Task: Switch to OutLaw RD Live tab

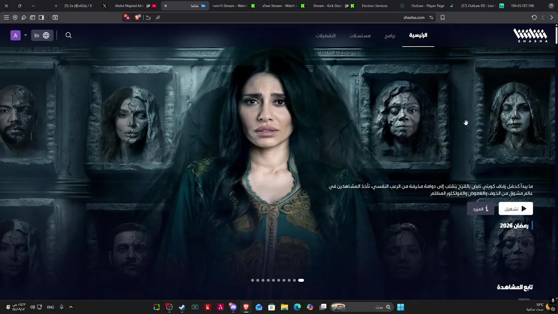Action: (482, 6)
